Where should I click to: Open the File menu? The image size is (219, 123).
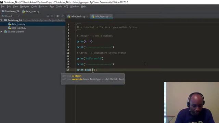(3, 6)
